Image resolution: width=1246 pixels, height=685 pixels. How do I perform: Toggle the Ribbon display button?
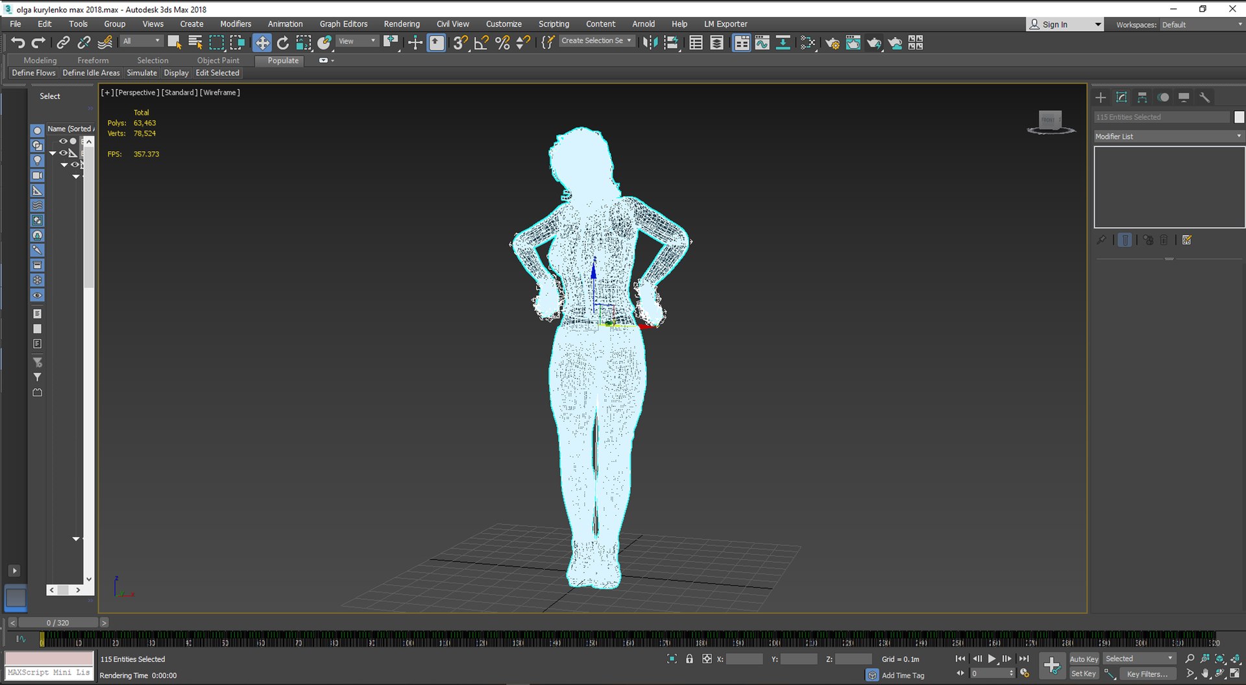[742, 43]
